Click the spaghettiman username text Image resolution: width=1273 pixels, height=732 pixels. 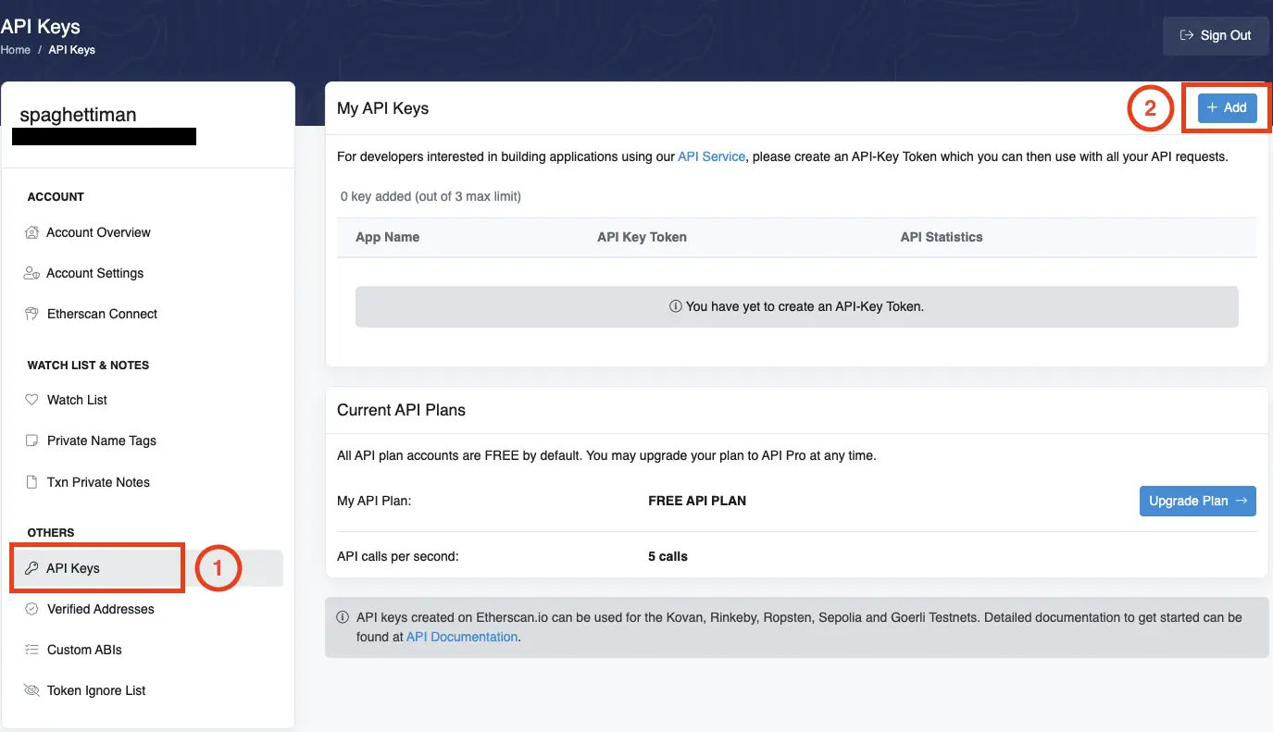78,114
